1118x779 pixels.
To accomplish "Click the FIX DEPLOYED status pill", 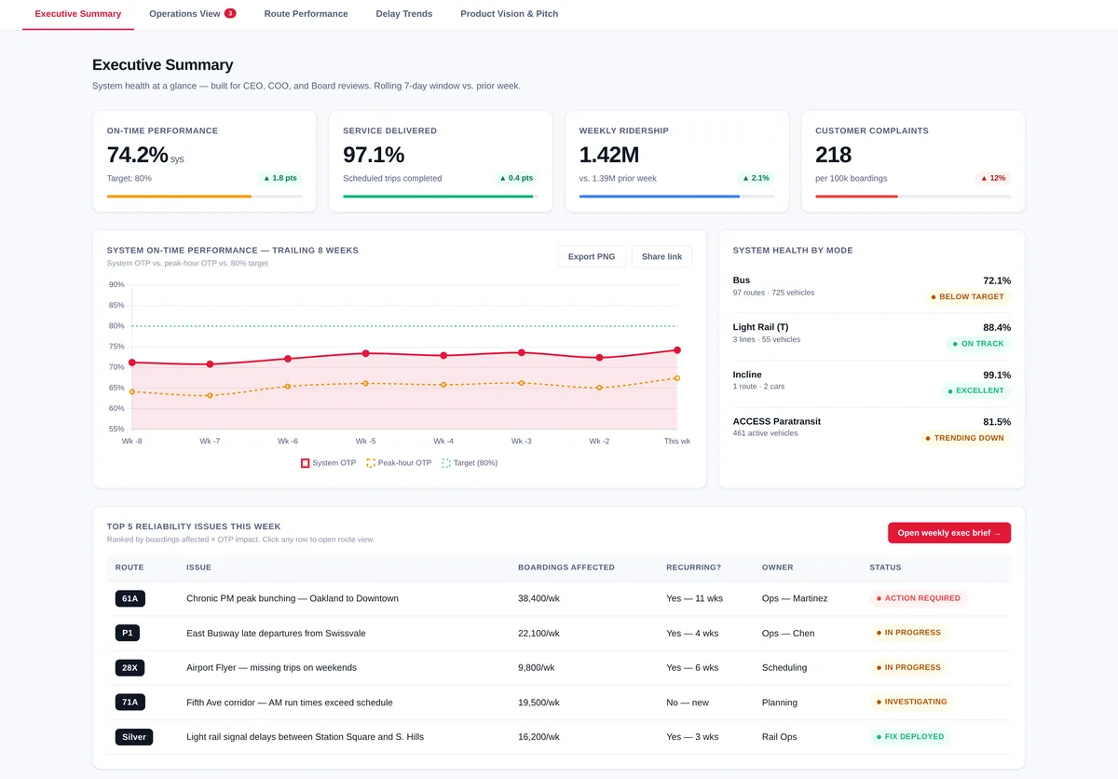I will 910,736.
